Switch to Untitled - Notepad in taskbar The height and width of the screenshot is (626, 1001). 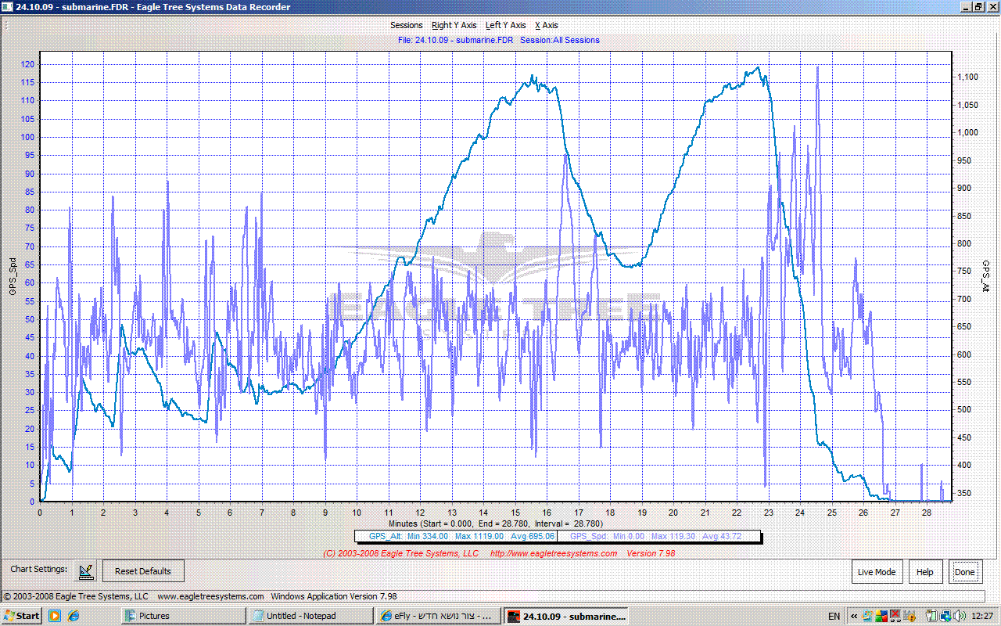click(311, 616)
